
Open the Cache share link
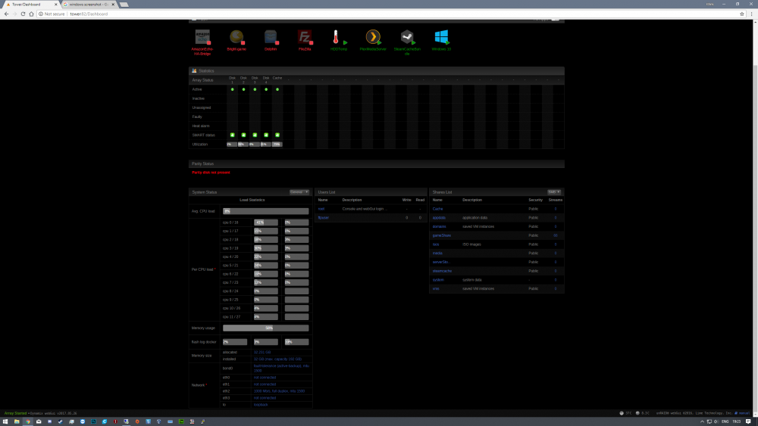(x=437, y=209)
